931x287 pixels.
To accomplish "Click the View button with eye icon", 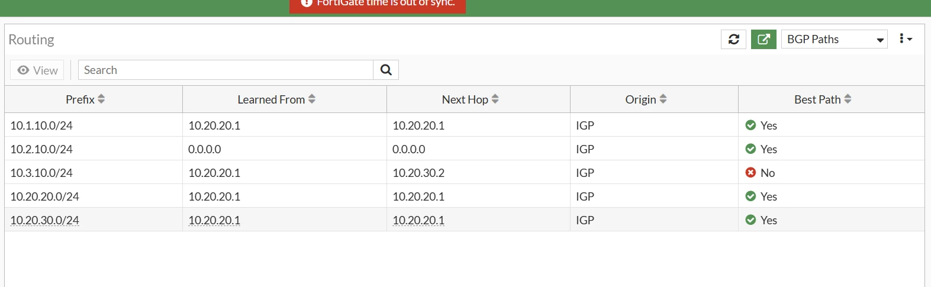I will pos(37,70).
